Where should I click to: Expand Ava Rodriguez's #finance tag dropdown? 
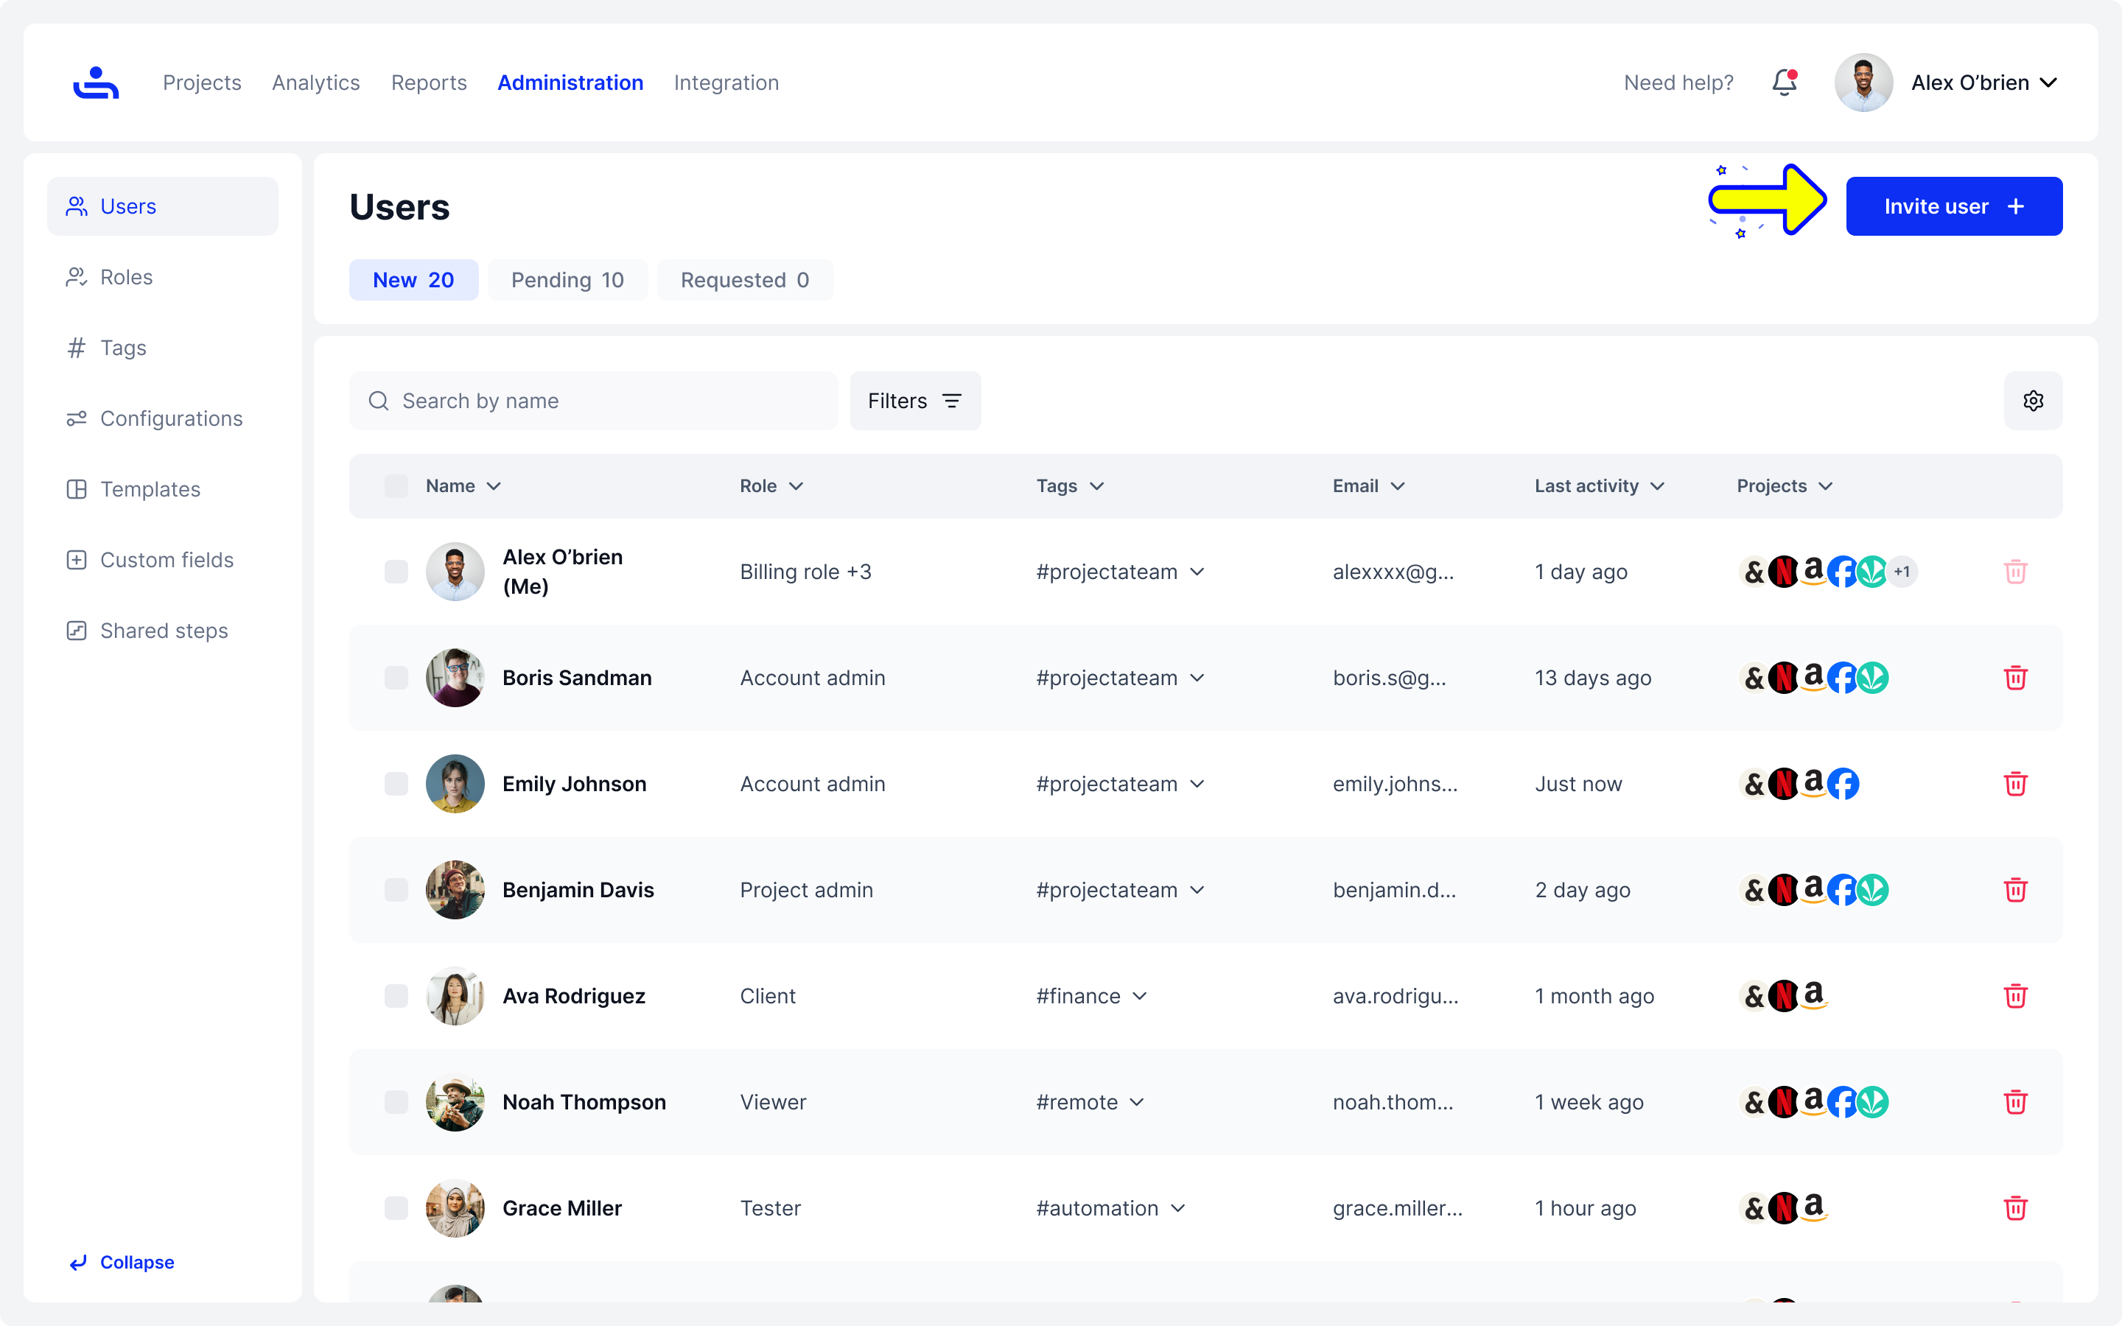1139,996
